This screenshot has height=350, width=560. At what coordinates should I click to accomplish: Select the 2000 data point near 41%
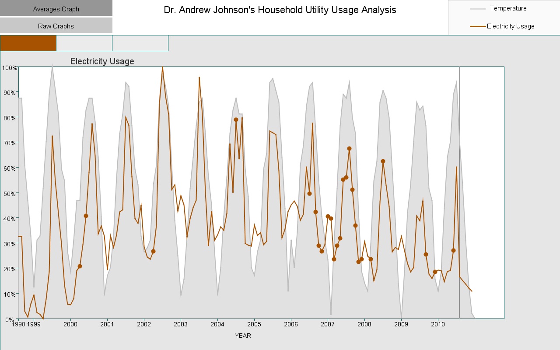[x=86, y=216]
